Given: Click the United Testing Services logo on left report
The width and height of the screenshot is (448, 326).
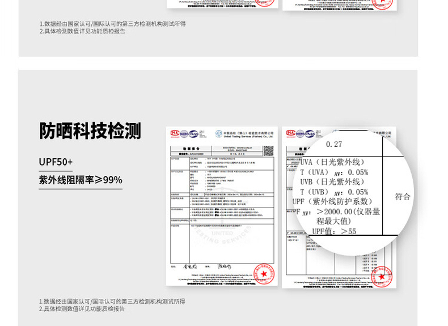Looking at the screenshot, I should [219, 134].
